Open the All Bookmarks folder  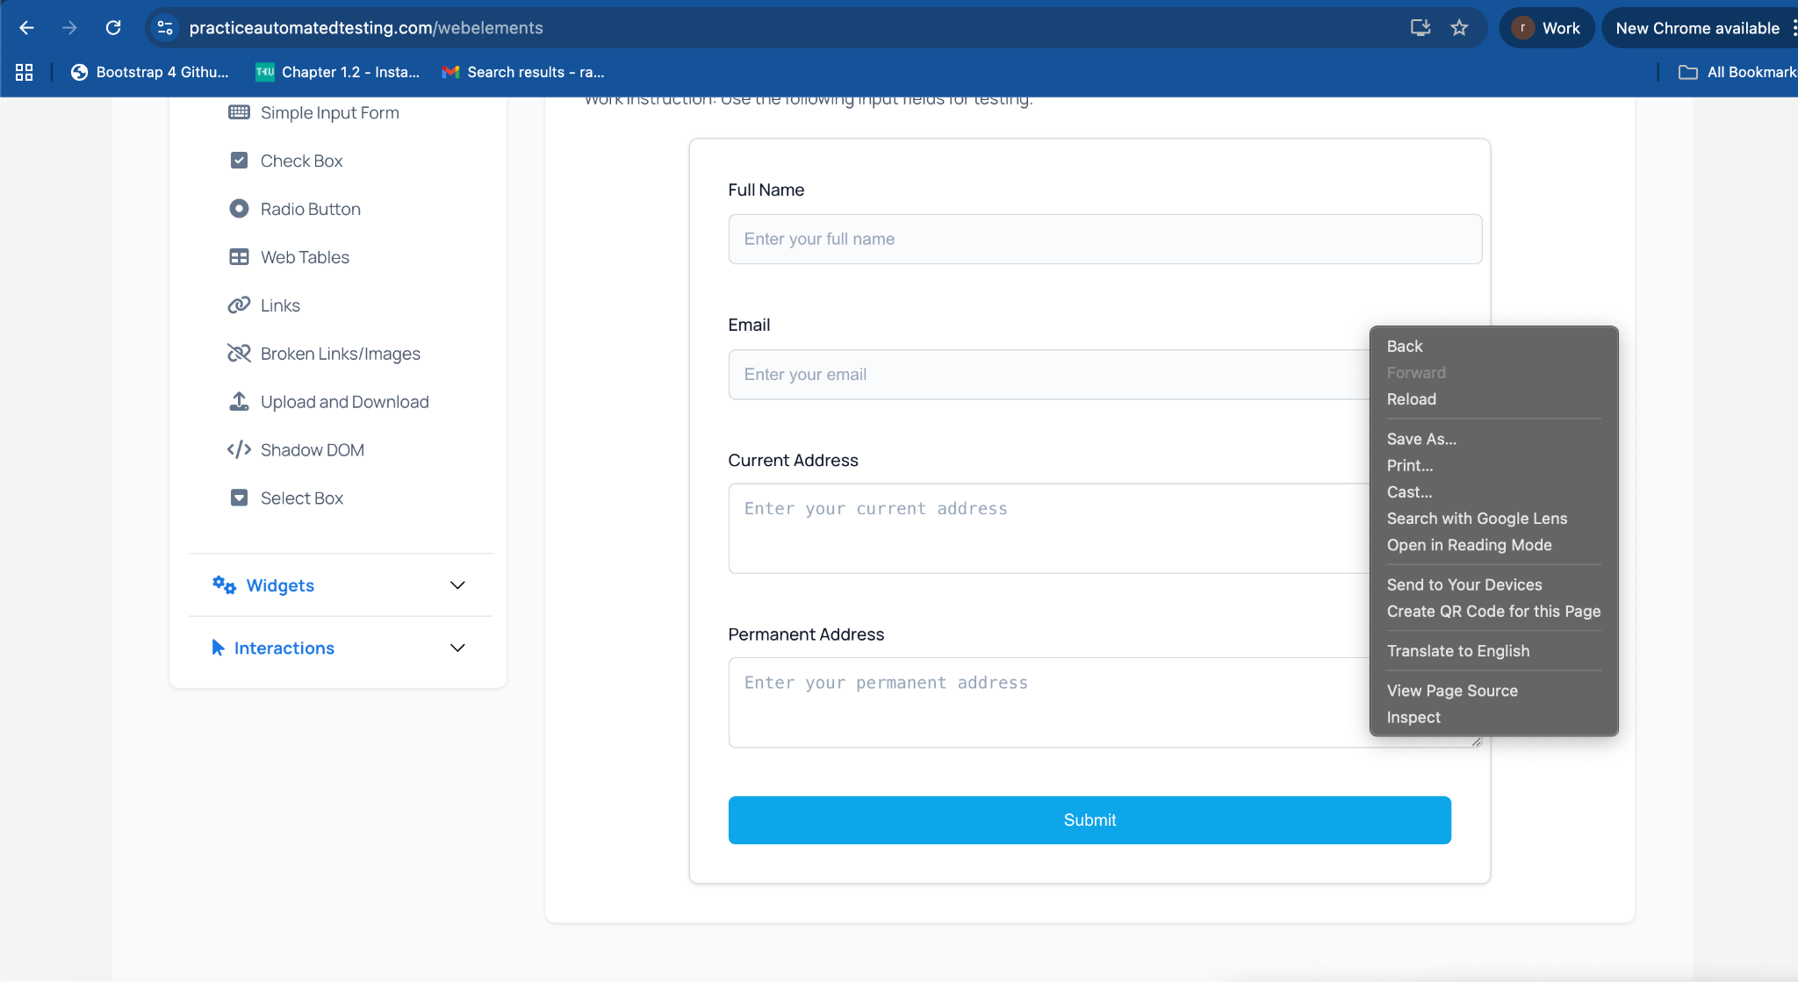pyautogui.click(x=1737, y=72)
